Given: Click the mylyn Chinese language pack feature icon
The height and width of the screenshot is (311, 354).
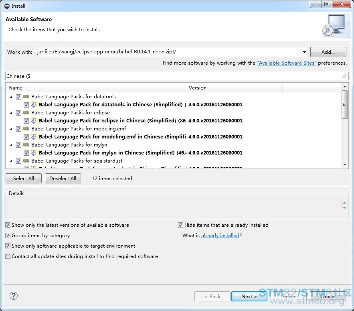Looking at the screenshot, I should click(34, 153).
